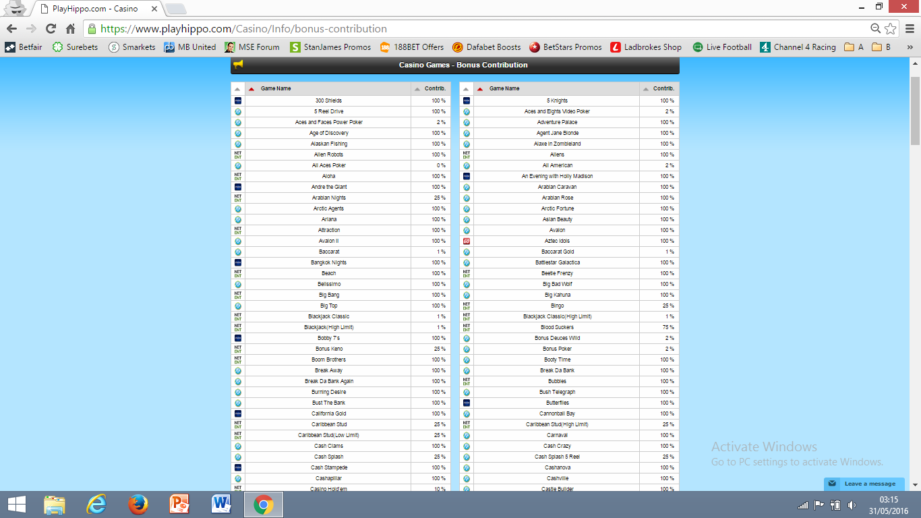Expand bookmark folder B
The image size is (921, 518).
pos(881,47)
